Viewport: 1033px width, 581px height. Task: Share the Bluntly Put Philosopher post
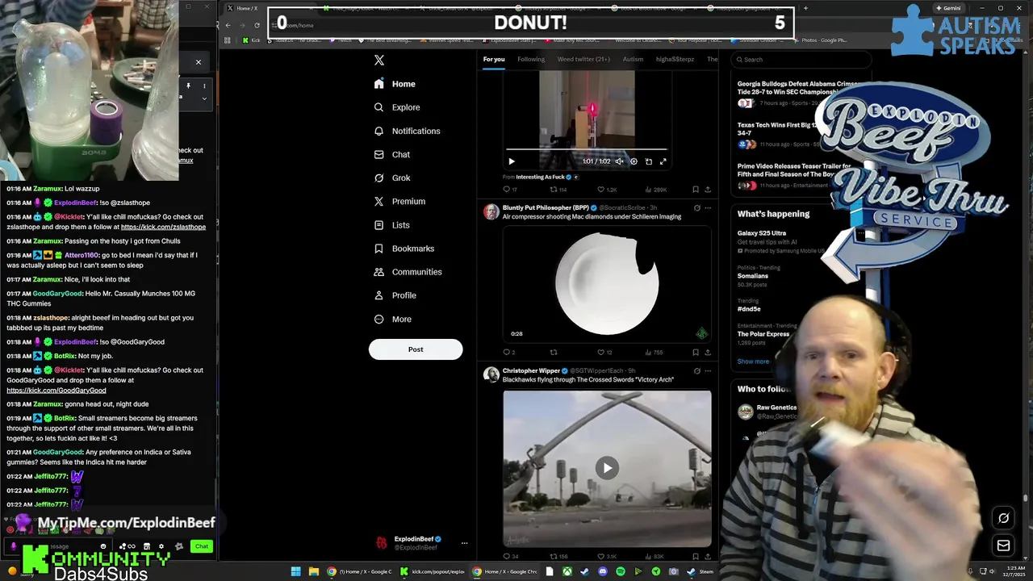[x=708, y=352]
